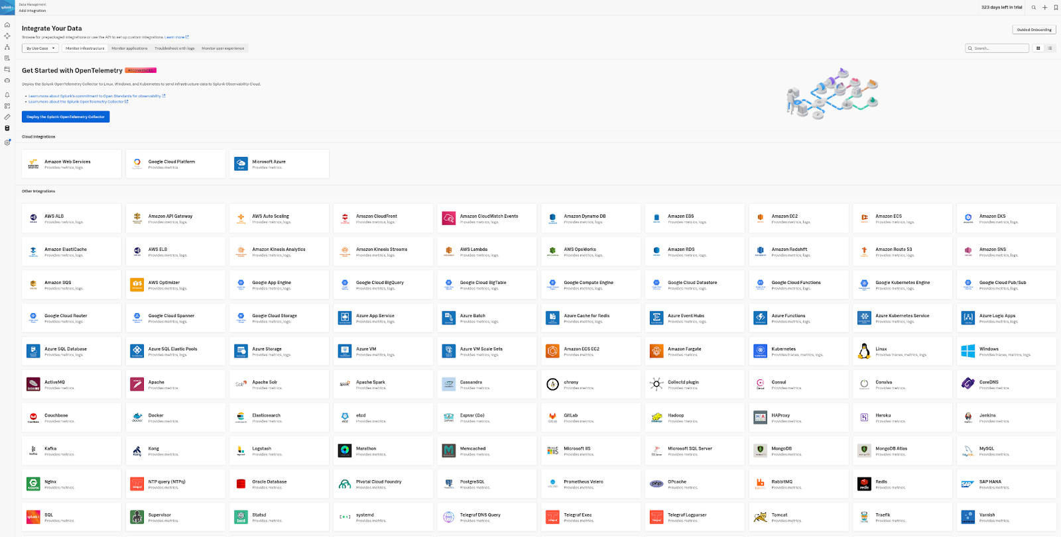The image size is (1061, 537).
Task: Open the Home icon in left sidebar
Action: click(7, 25)
